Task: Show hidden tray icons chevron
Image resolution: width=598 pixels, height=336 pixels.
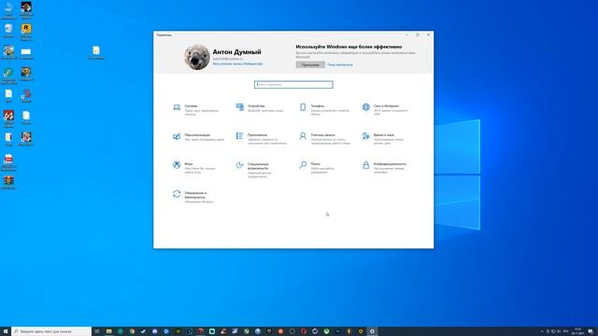Action: 542,331
